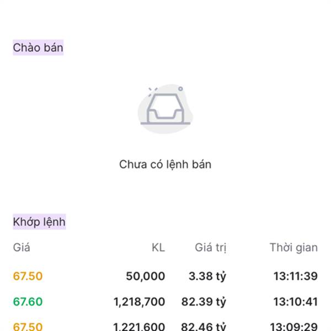The height and width of the screenshot is (331, 331).
Task: Click the 13:10:41 timestamp
Action: [x=296, y=301]
